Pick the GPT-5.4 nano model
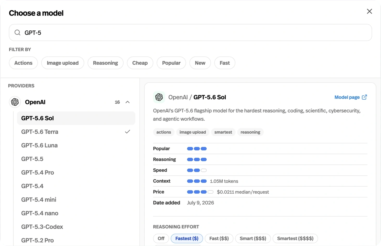The width and height of the screenshot is (381, 246). click(x=76, y=213)
